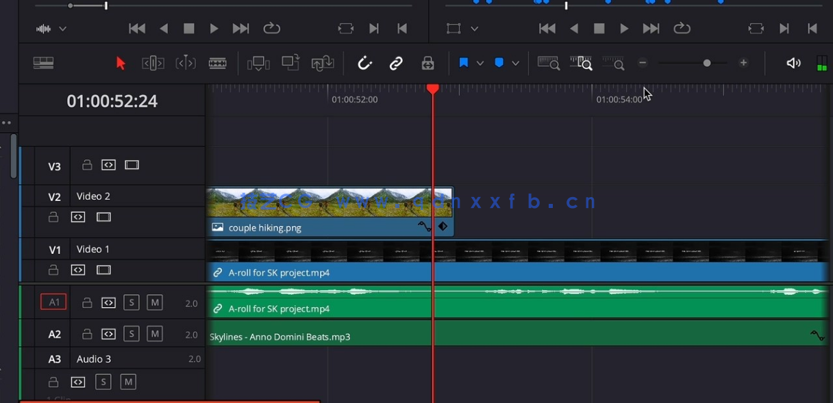
Task: Open the Timeline View Options
Action: pos(43,62)
